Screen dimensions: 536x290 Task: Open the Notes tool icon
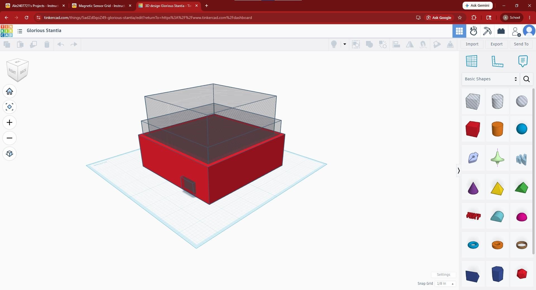pos(523,61)
